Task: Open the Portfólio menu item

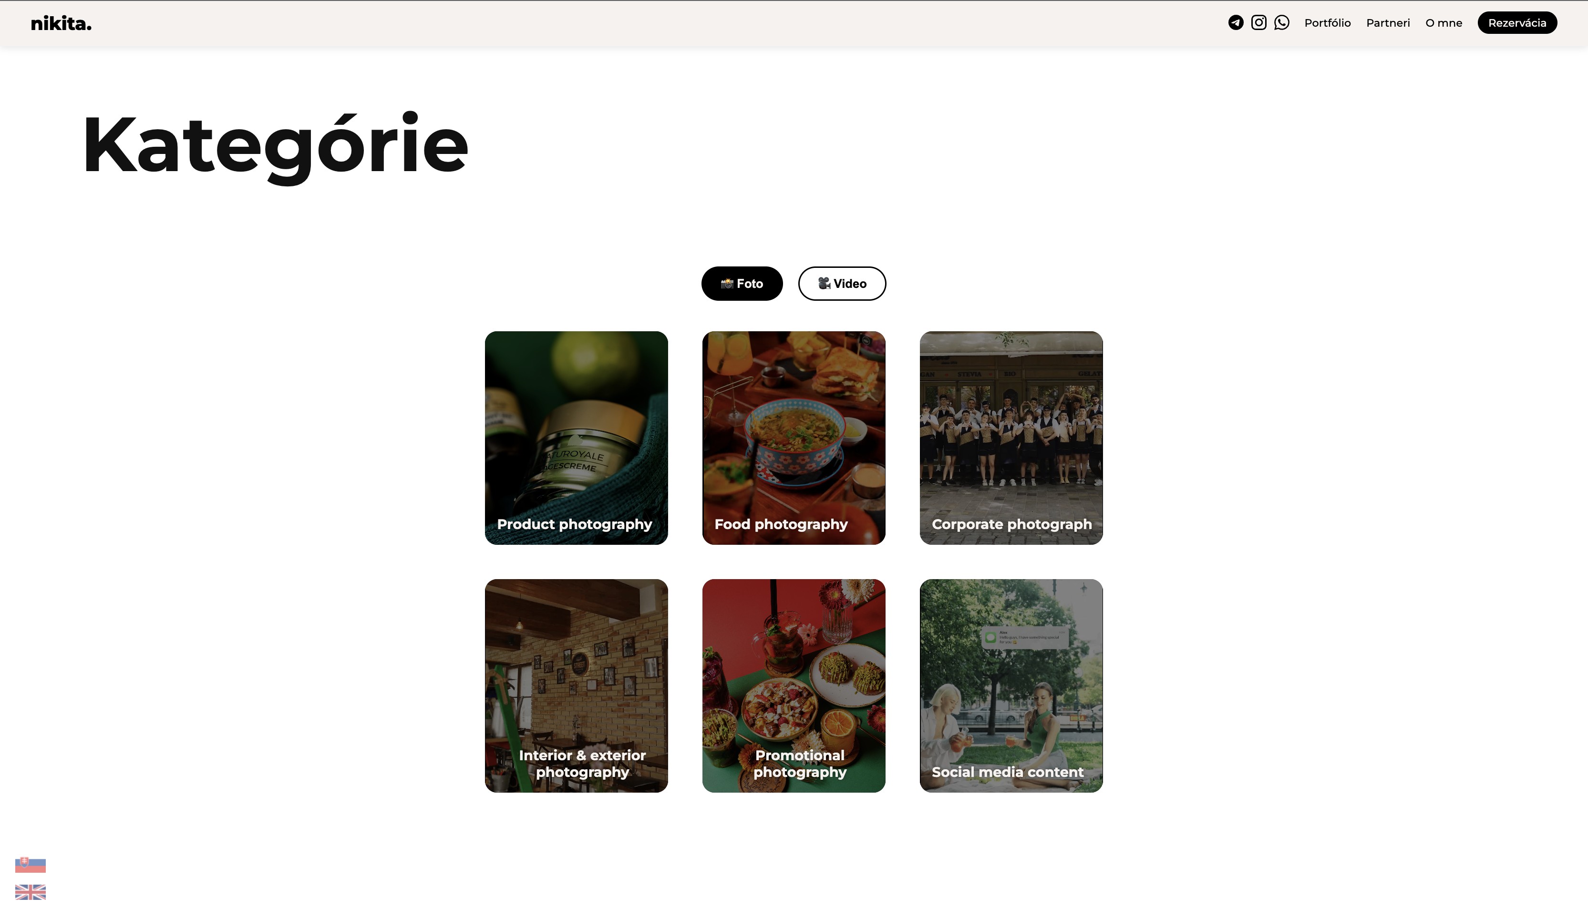Action: pos(1327,23)
